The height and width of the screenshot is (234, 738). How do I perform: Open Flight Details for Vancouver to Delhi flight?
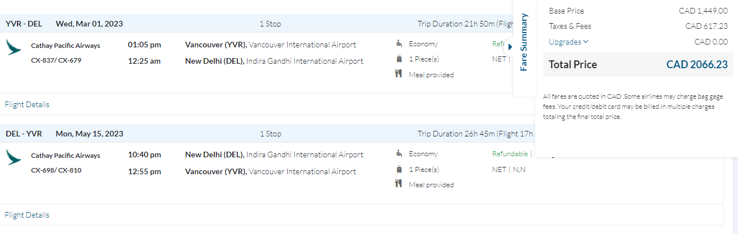27,104
